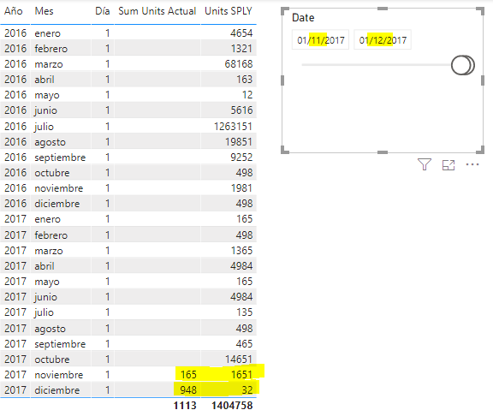493x416 pixels.
Task: Click the Focus mode icon
Action: (x=448, y=164)
